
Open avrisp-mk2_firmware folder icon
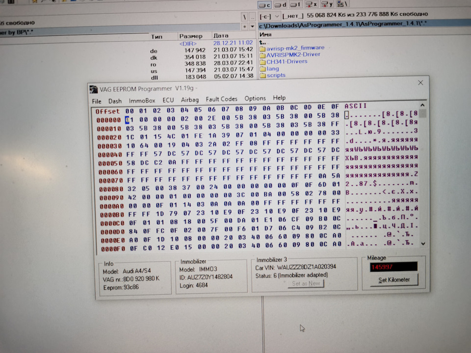(262, 49)
